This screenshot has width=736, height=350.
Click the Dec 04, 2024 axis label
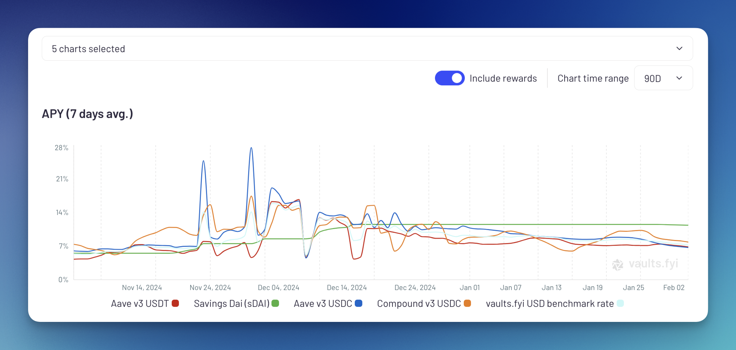pyautogui.click(x=278, y=288)
